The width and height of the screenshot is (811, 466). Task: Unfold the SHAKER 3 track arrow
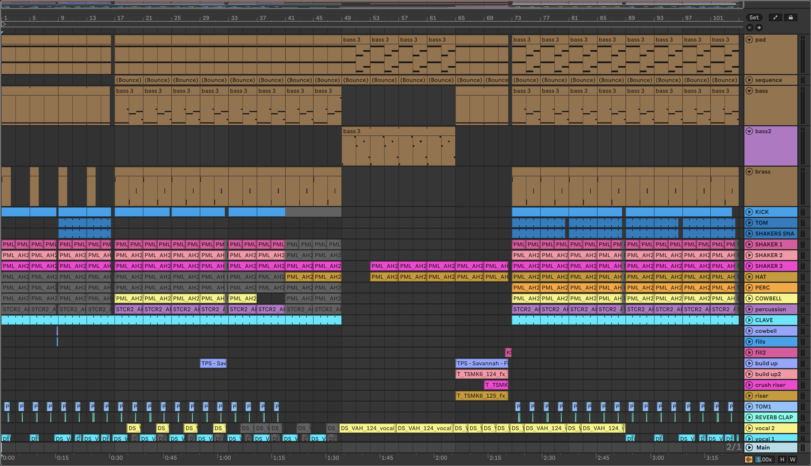click(x=749, y=266)
